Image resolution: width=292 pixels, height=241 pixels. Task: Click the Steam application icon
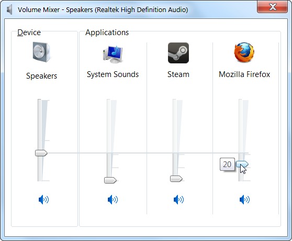178,53
